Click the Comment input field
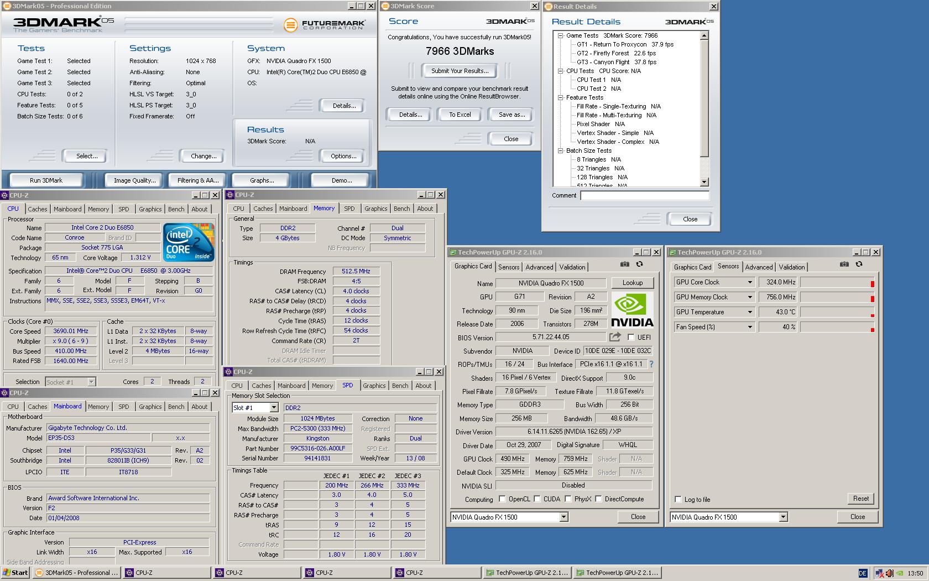929x581 pixels. tap(645, 195)
